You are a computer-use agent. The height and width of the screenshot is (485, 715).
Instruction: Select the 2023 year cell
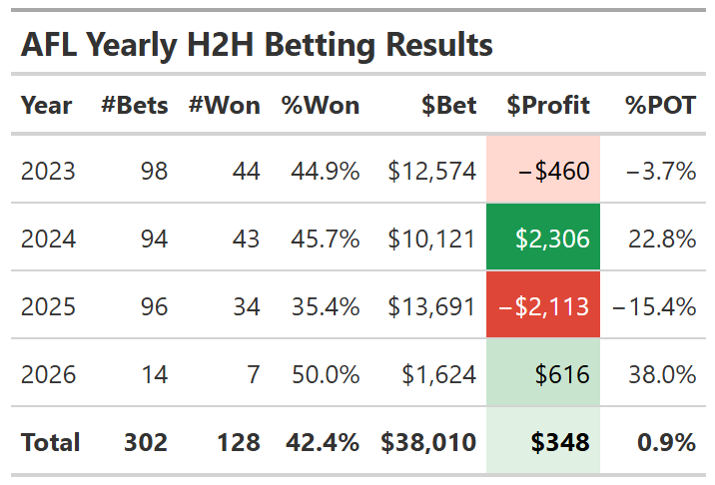(48, 171)
